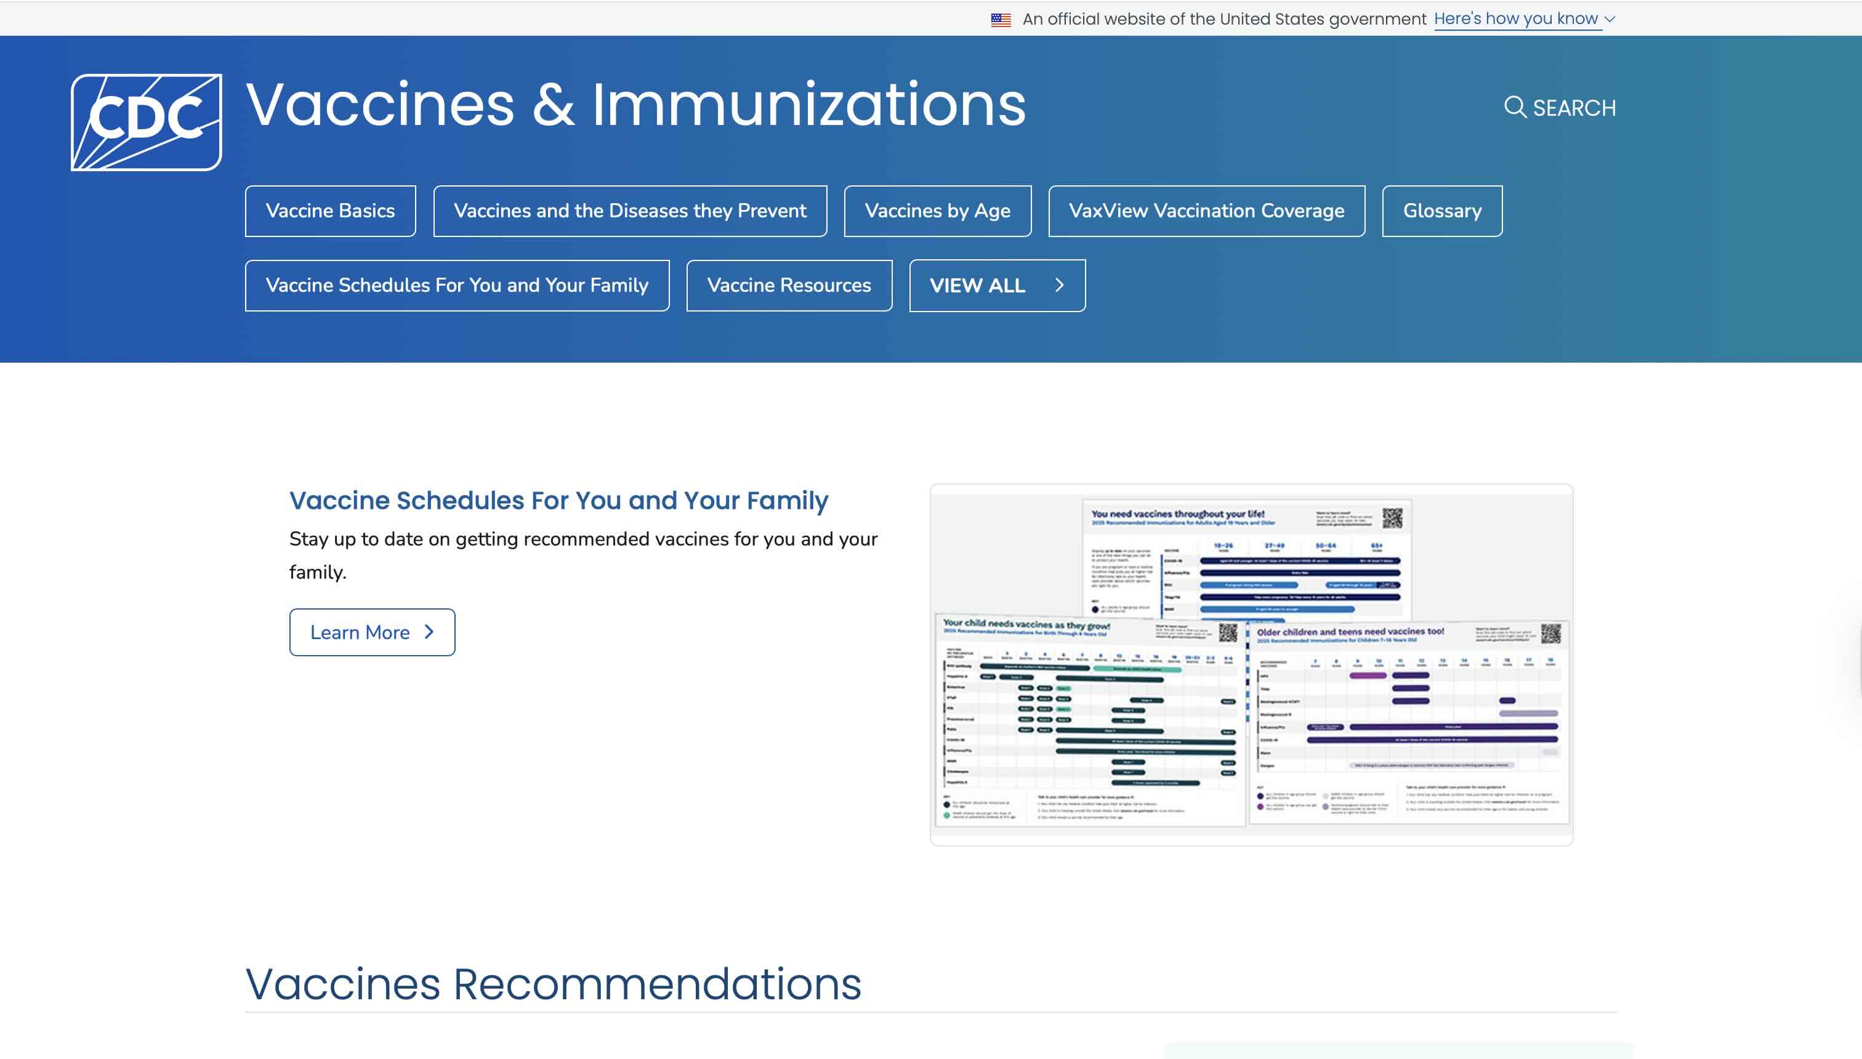Open Vaccines and the Diseases they Prevent
1862x1059 pixels.
coord(630,211)
